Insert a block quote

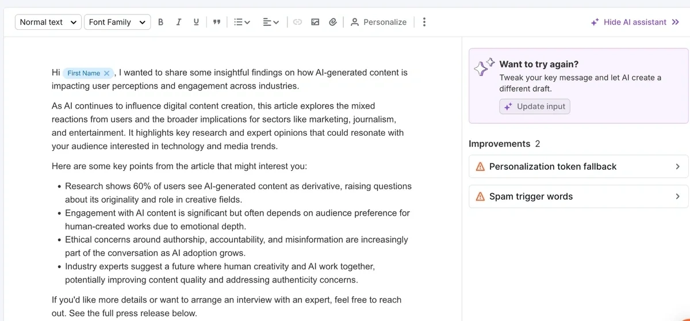pos(217,22)
